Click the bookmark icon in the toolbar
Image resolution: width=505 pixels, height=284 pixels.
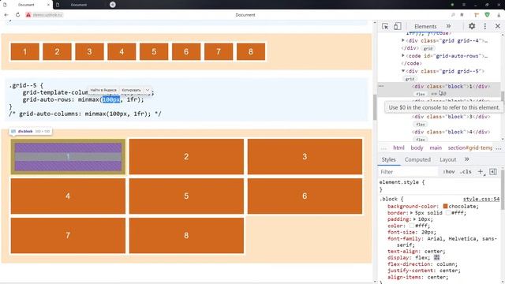point(462,15)
